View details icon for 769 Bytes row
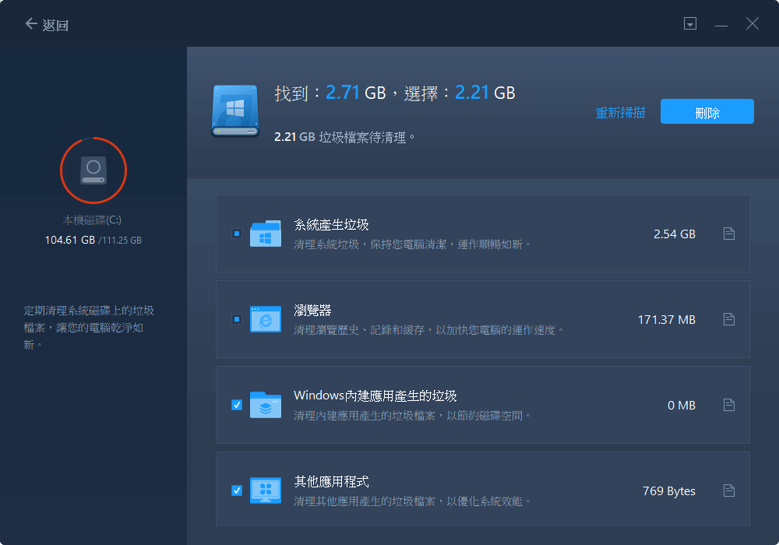The image size is (779, 545). click(x=728, y=490)
